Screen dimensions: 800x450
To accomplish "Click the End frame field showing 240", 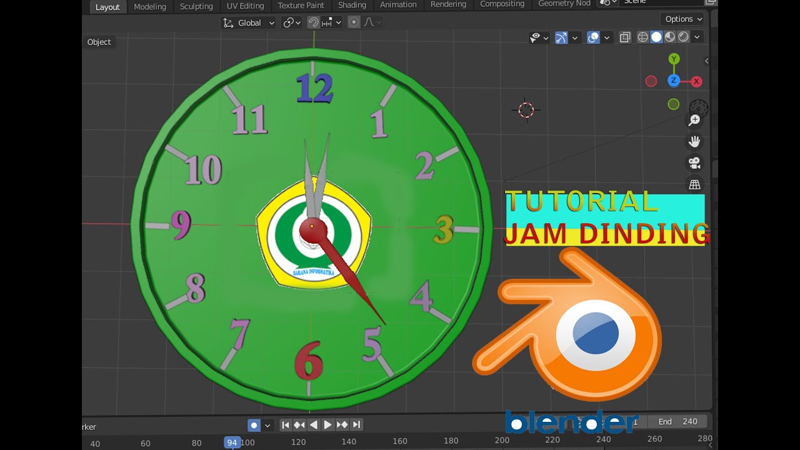I will [x=677, y=422].
